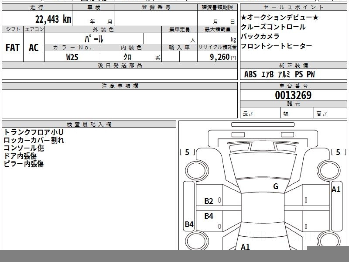
Task: Click the right [5] tire rating bracket
Action: pos(338,152)
